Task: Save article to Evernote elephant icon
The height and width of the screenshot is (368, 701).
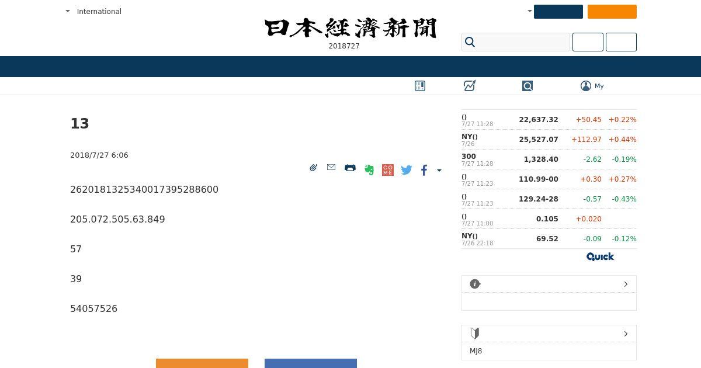Action: click(369, 170)
